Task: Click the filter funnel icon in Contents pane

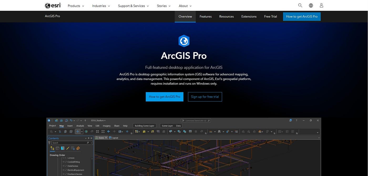Action: coord(49,143)
